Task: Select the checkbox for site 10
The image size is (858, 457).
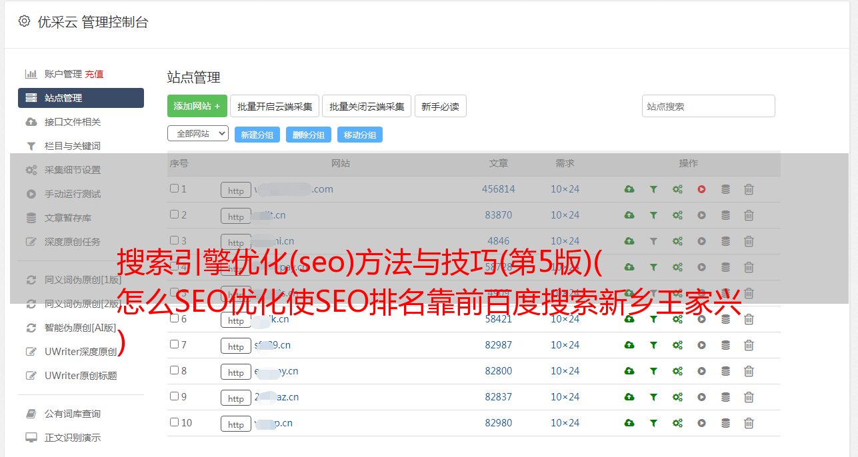Action: click(174, 422)
